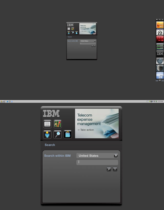Click the IBM logo in the large widget

(x=51, y=113)
